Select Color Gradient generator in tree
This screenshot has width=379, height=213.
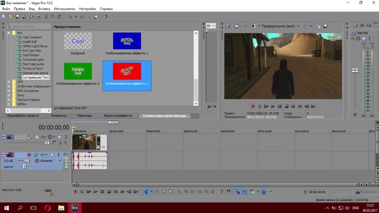tap(32, 37)
